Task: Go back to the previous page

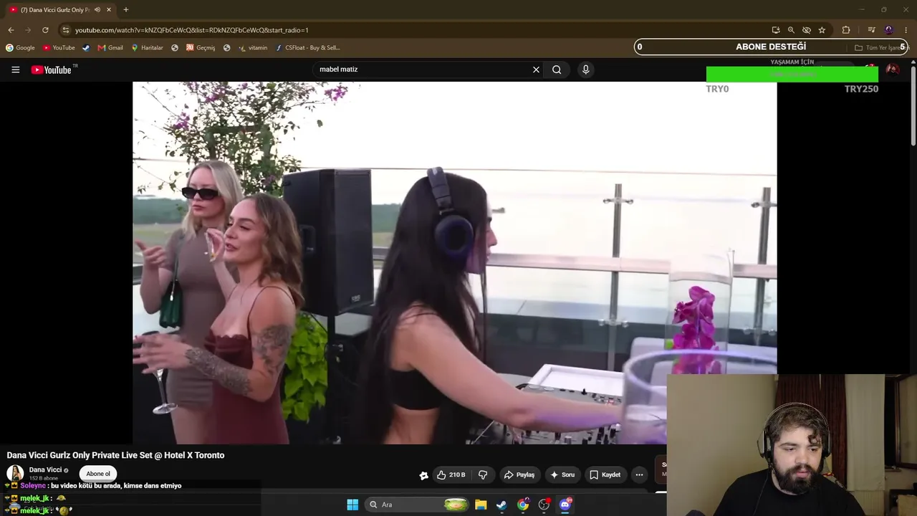Action: tap(11, 30)
